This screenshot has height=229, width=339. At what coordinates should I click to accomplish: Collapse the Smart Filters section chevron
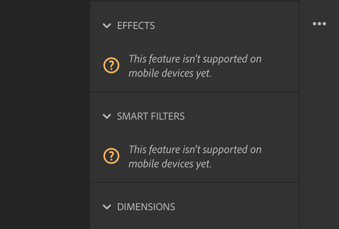click(x=107, y=116)
